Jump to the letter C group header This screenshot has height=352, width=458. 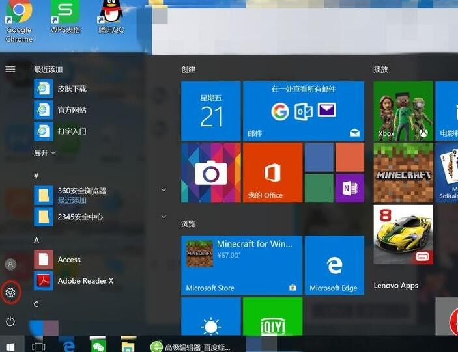[x=36, y=304]
